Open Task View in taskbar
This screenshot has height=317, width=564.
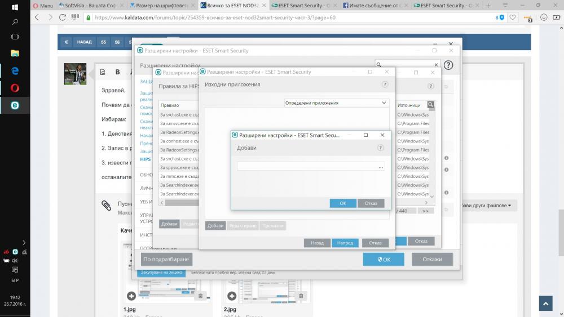click(x=15, y=37)
